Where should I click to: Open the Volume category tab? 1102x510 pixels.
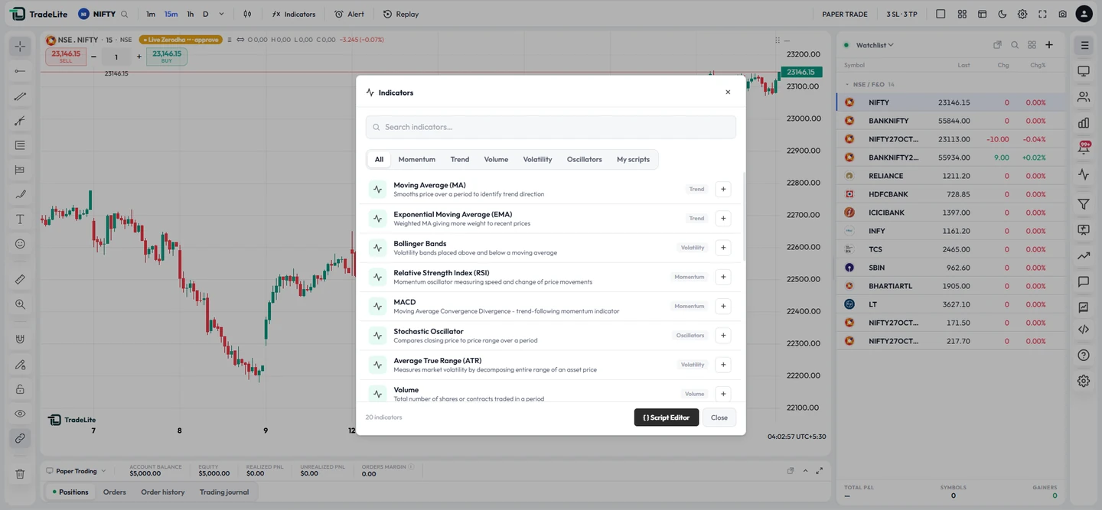[x=496, y=159]
